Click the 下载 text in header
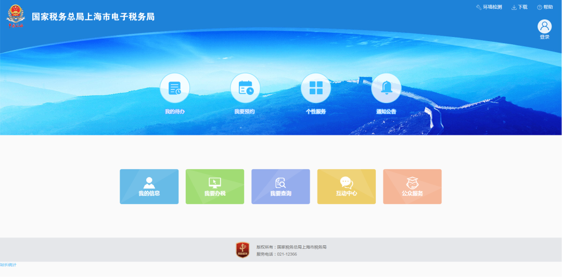 [x=522, y=7]
